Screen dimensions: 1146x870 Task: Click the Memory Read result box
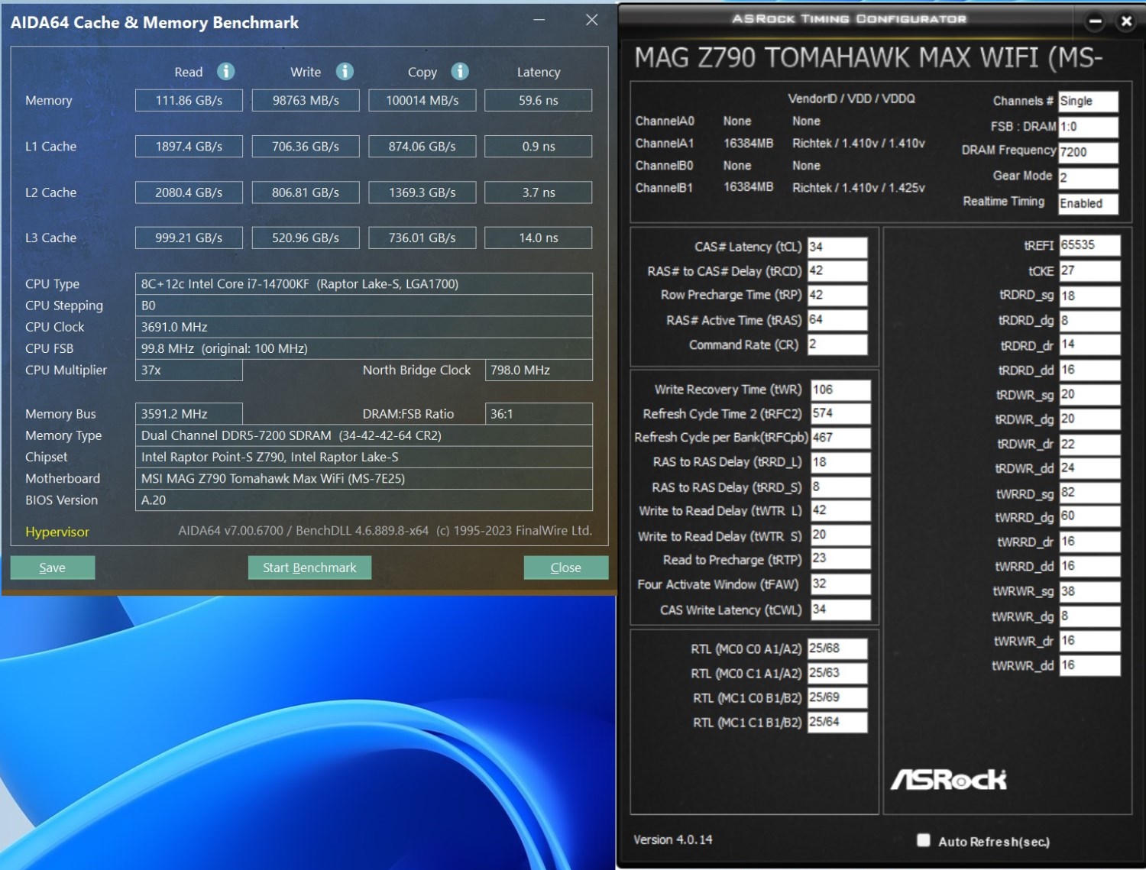click(189, 101)
